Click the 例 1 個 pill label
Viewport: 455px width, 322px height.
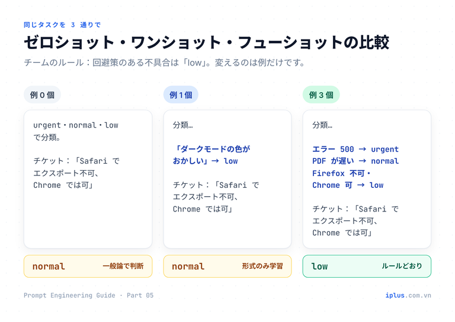pyautogui.click(x=181, y=95)
